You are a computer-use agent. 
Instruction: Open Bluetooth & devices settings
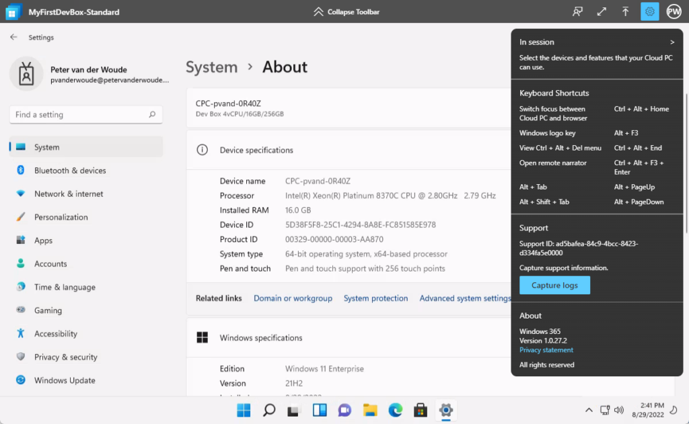(70, 171)
